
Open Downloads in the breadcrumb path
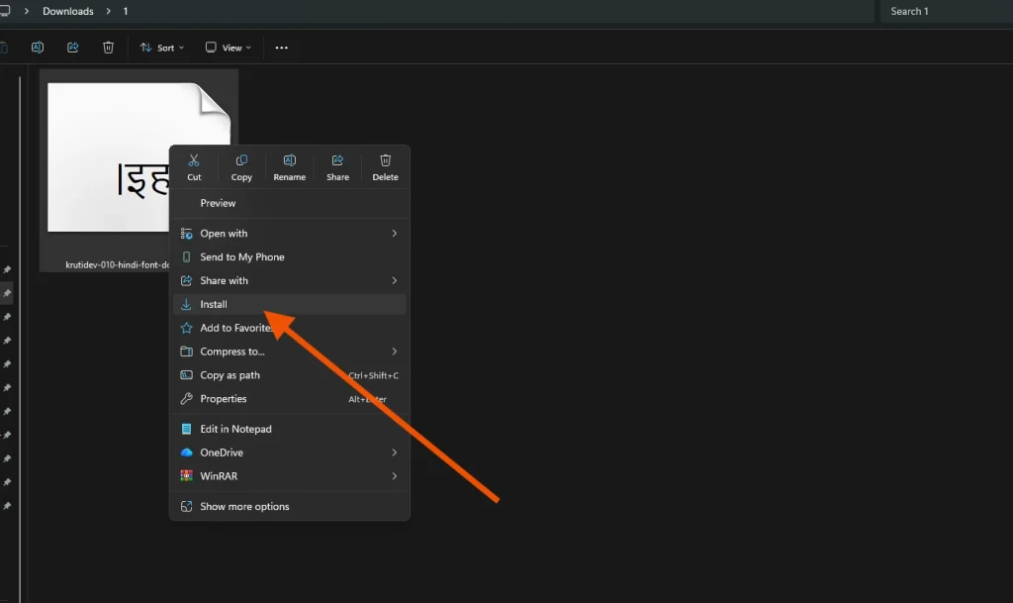68,12
